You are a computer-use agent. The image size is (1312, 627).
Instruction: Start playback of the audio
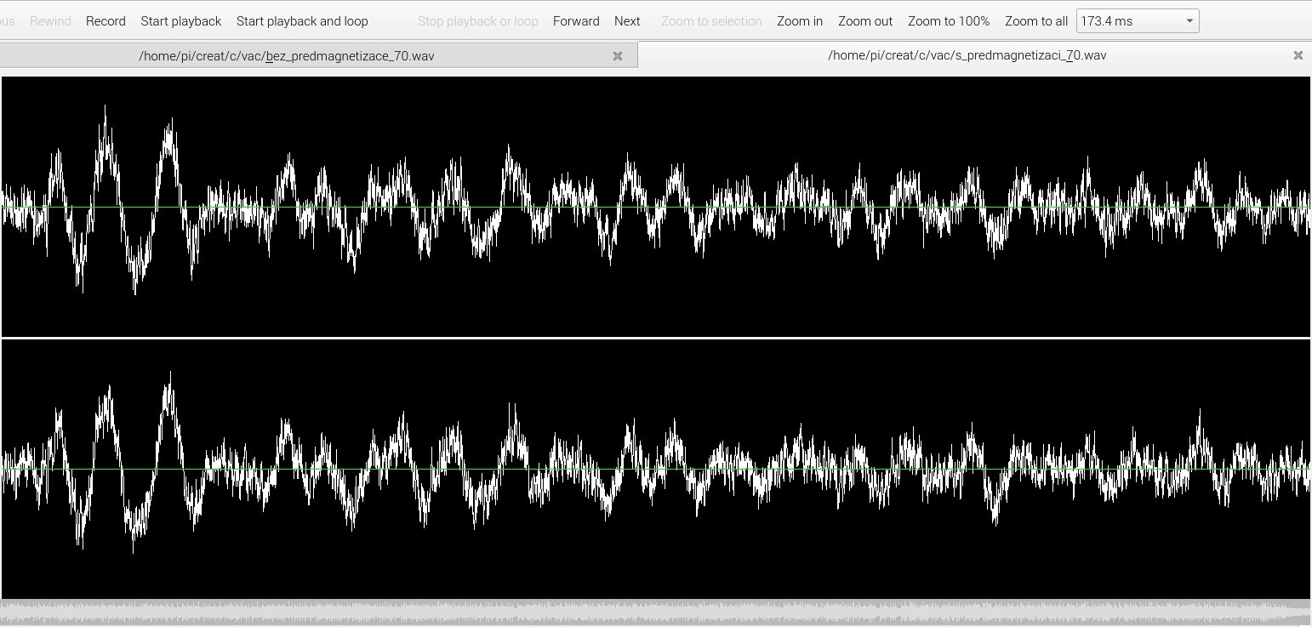point(180,21)
